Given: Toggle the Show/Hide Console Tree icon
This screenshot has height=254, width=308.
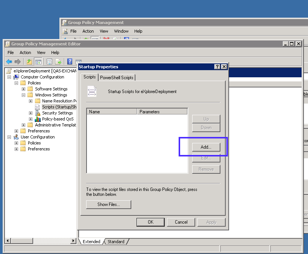Looking at the screenshot, I should coord(38,62).
